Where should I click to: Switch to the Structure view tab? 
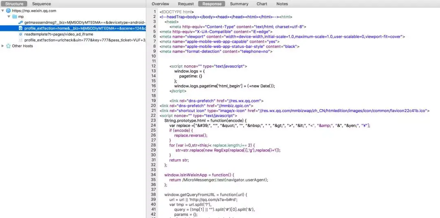[x=14, y=4]
